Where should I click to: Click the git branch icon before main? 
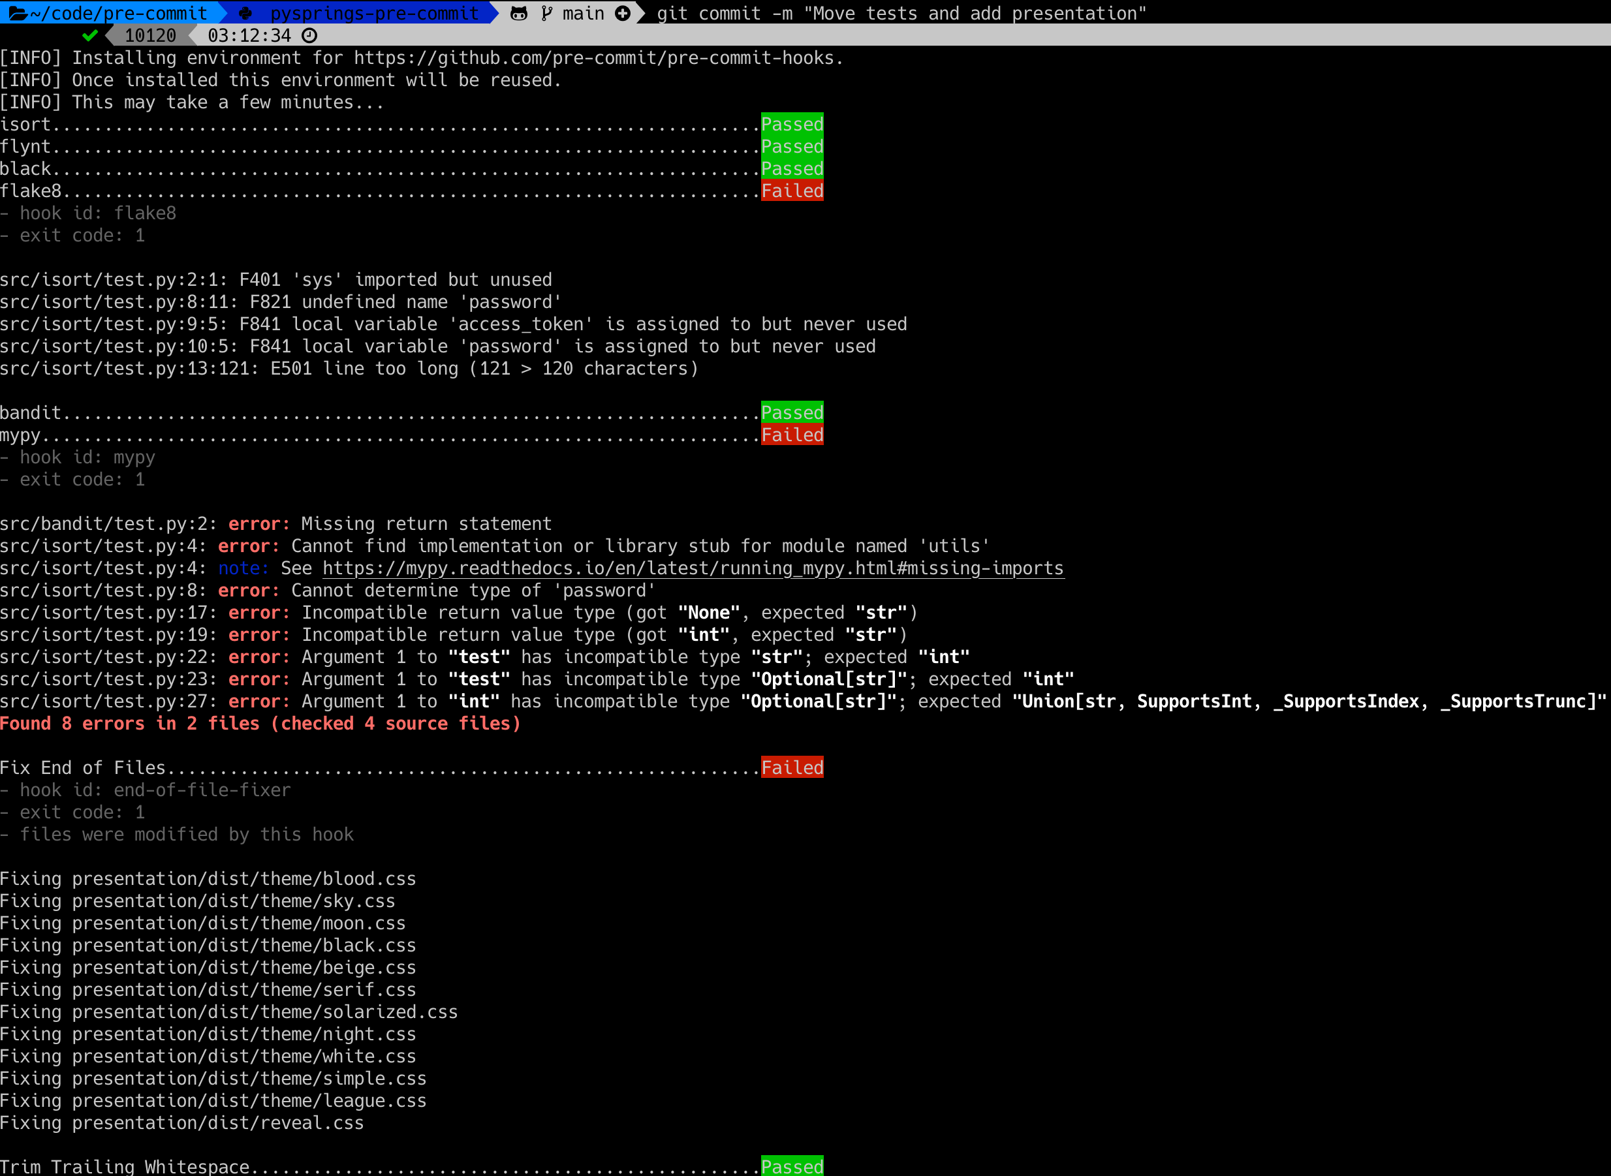click(546, 13)
